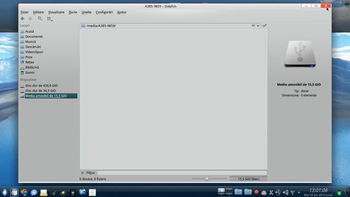Launch the Firefox browser from the taskbar
Viewport: 350px width, 197px height.
(x=24, y=192)
